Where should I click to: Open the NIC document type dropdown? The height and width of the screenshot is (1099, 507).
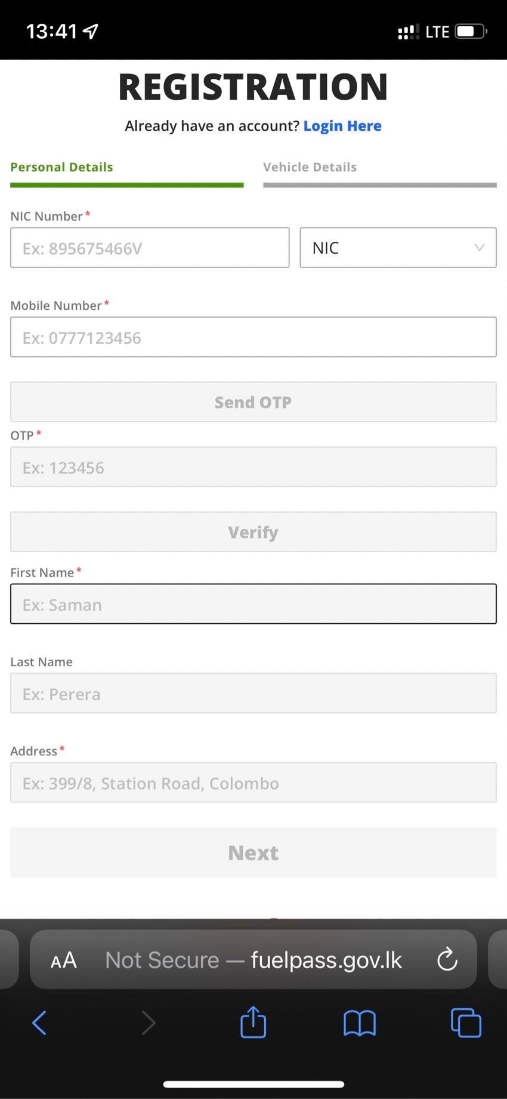pyautogui.click(x=398, y=247)
